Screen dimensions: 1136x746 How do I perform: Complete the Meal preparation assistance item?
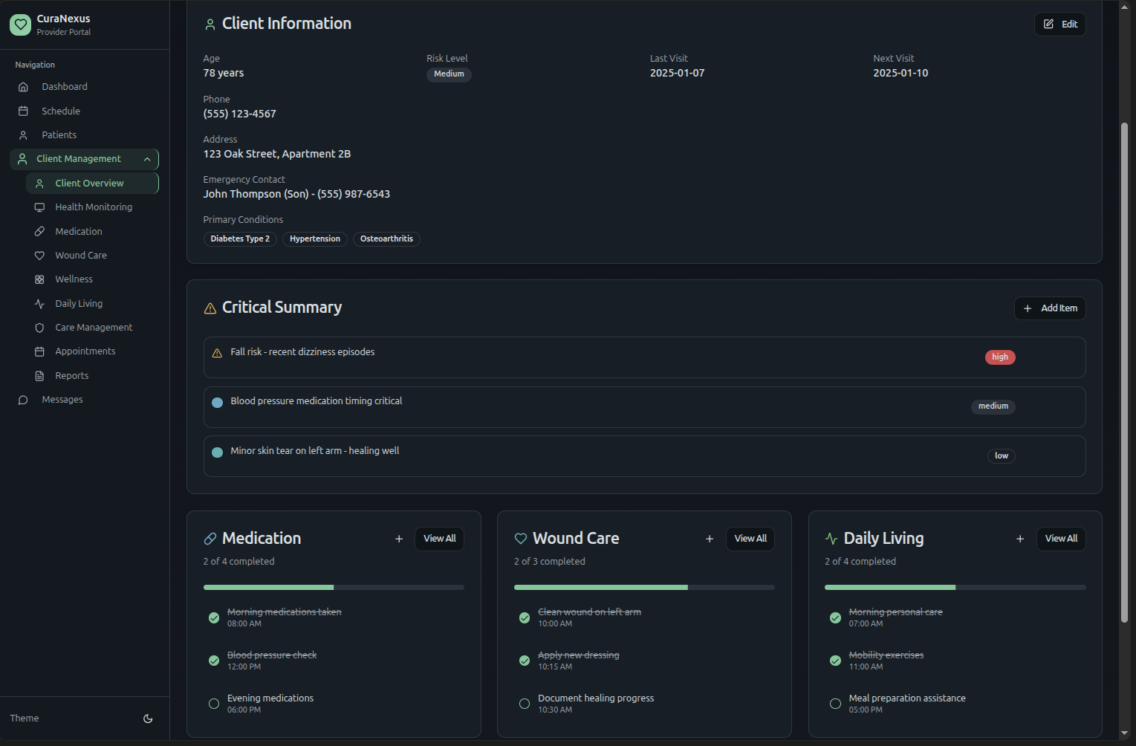[x=834, y=703]
